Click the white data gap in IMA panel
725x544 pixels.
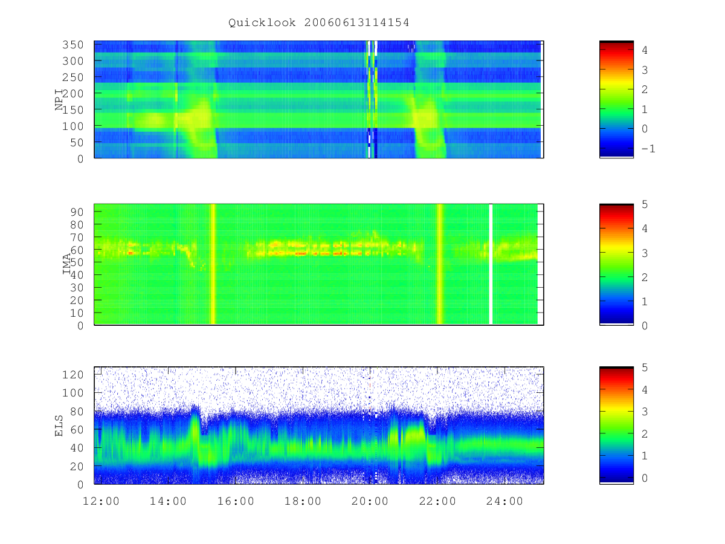(491, 265)
